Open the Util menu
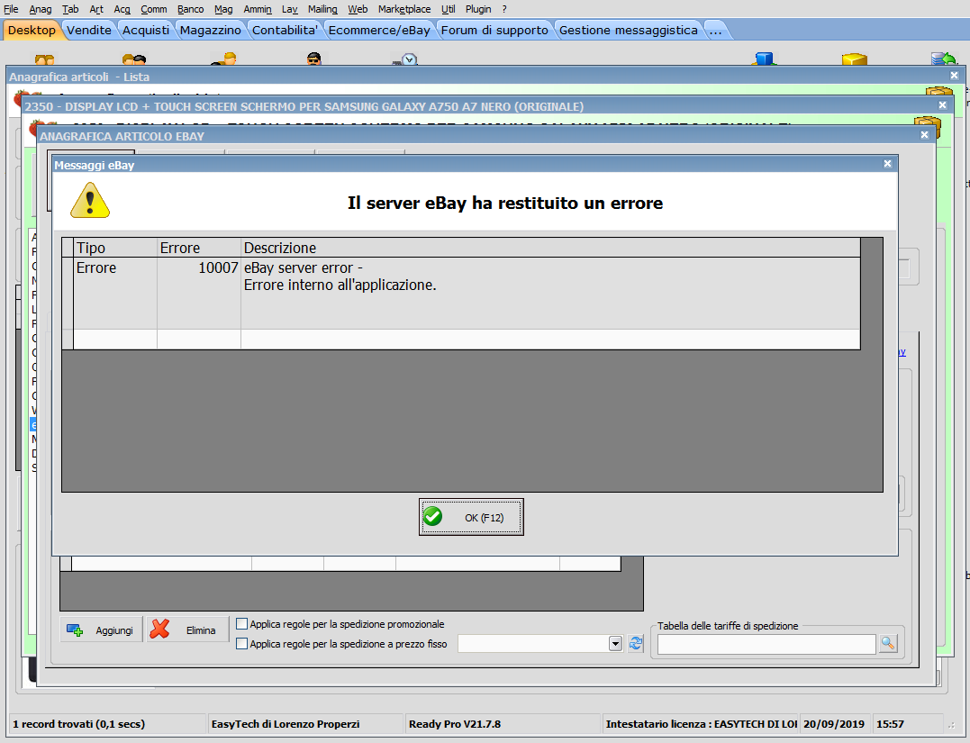 (449, 9)
